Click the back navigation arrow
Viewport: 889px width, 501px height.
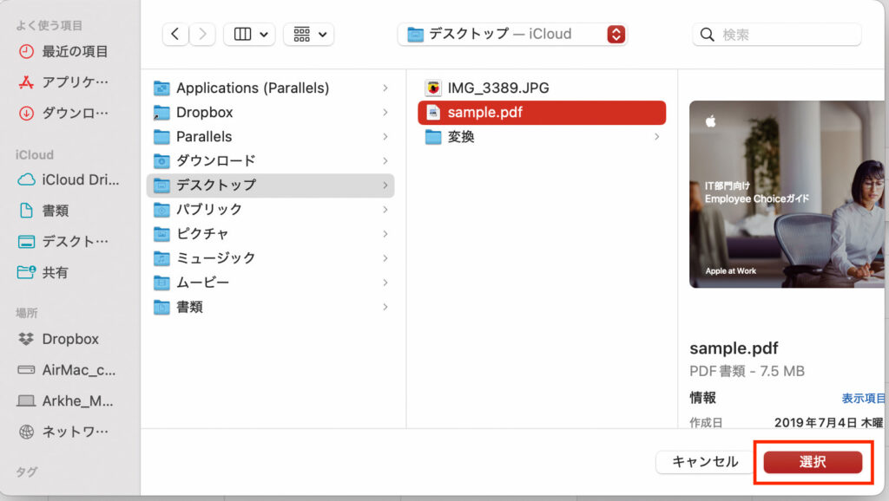click(x=175, y=34)
